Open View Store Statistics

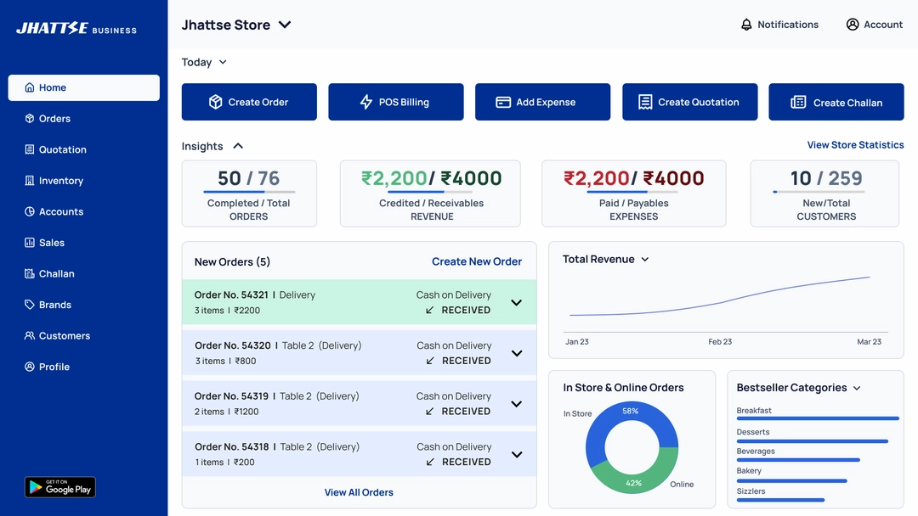[855, 144]
